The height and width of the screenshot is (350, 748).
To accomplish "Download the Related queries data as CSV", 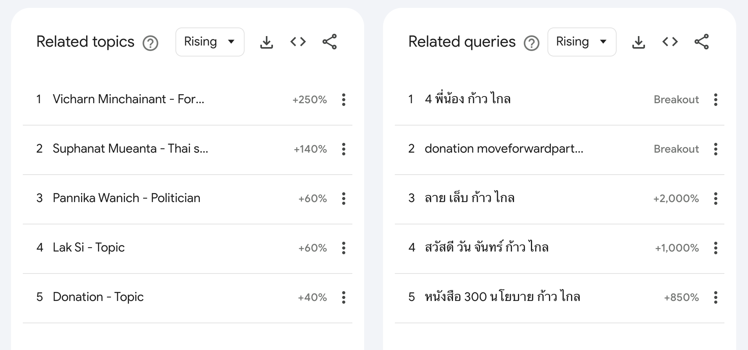I will pyautogui.click(x=639, y=42).
